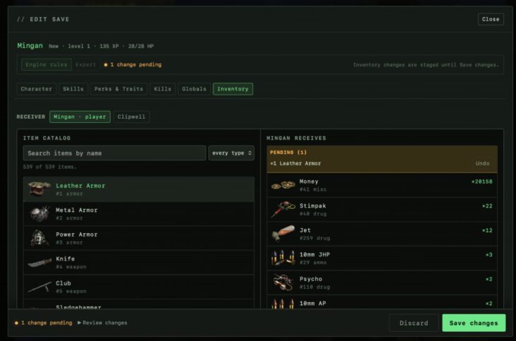
Task: Click the Club weapon icon
Action: pyautogui.click(x=40, y=287)
